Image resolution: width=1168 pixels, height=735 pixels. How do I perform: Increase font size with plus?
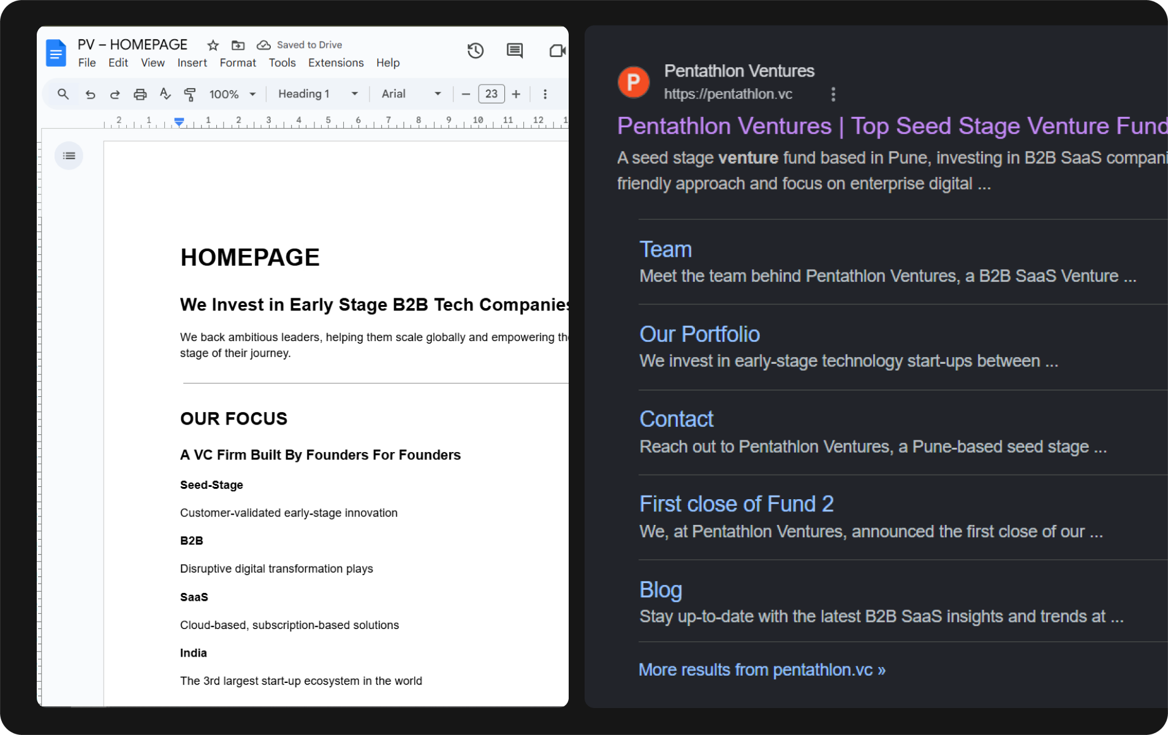(x=516, y=94)
